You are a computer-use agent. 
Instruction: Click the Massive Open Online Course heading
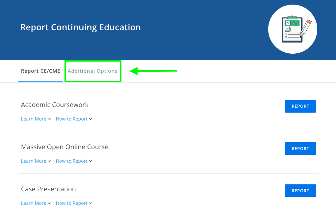(65, 147)
